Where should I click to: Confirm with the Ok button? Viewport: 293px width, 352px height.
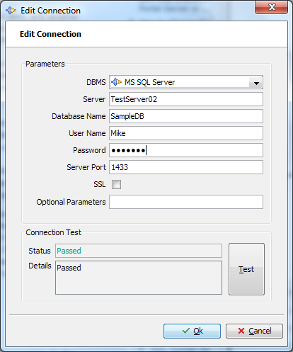pos(192,331)
